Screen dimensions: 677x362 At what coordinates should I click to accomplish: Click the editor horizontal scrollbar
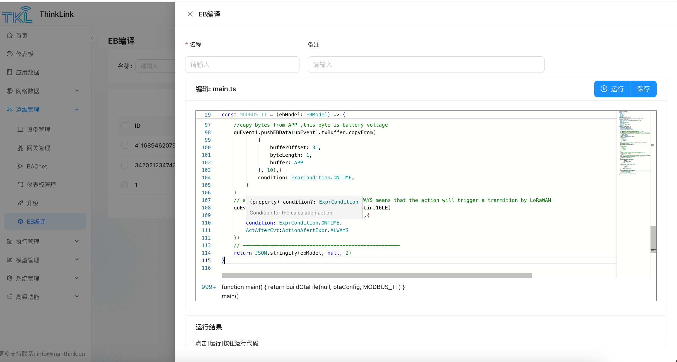coord(376,276)
